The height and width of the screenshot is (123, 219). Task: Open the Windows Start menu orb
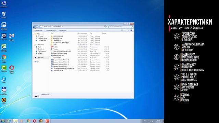click(x=2, y=121)
